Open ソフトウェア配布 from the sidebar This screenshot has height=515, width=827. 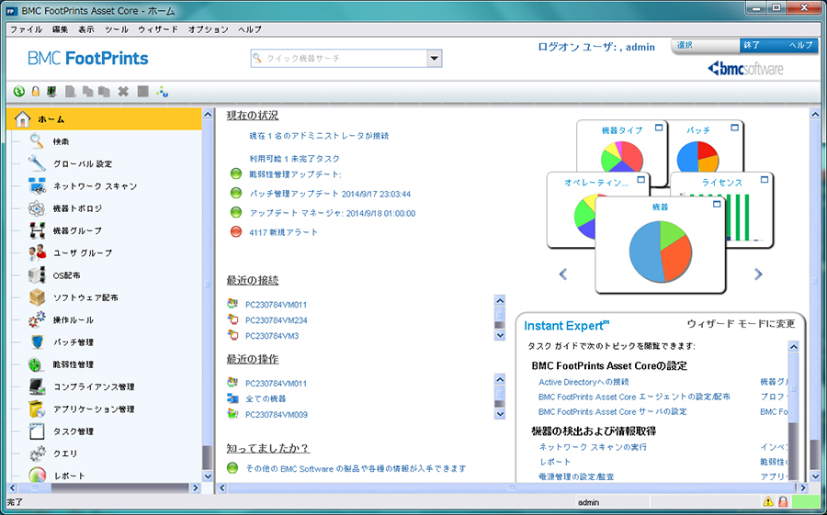(85, 297)
